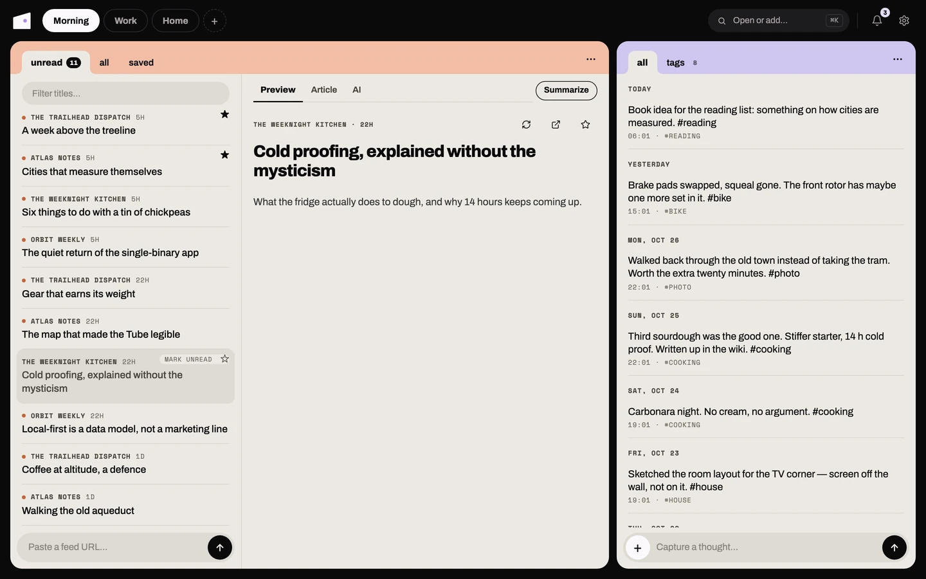Click the app logo icon
This screenshot has height=579, width=926.
(22, 21)
